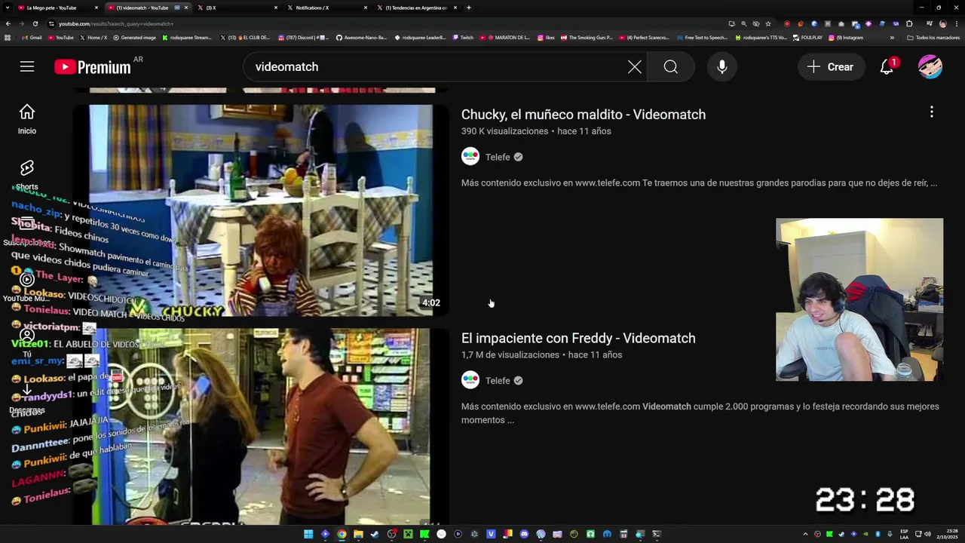Open the account avatar menu
The image size is (965, 543).
tap(930, 67)
